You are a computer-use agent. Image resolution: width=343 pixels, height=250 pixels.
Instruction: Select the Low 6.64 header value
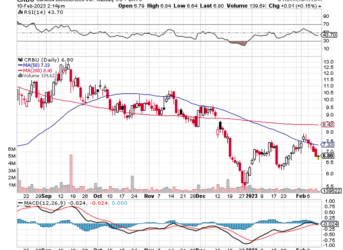185,6
